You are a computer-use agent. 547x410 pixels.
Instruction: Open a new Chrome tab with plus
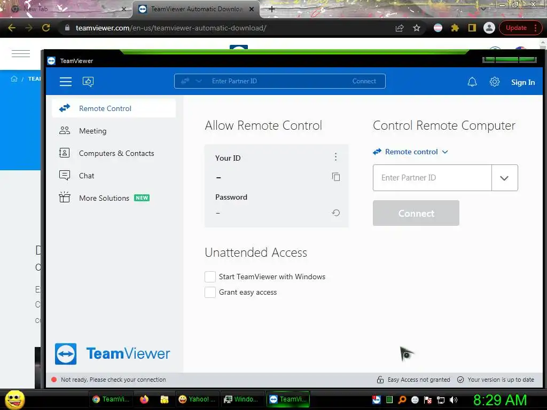272,9
